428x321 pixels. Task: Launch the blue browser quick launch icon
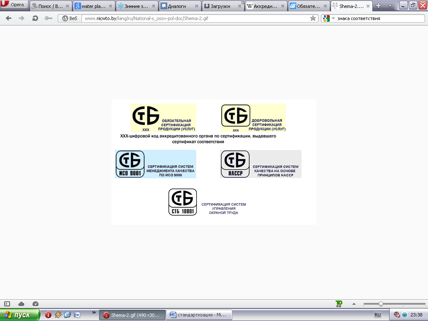[x=67, y=315]
